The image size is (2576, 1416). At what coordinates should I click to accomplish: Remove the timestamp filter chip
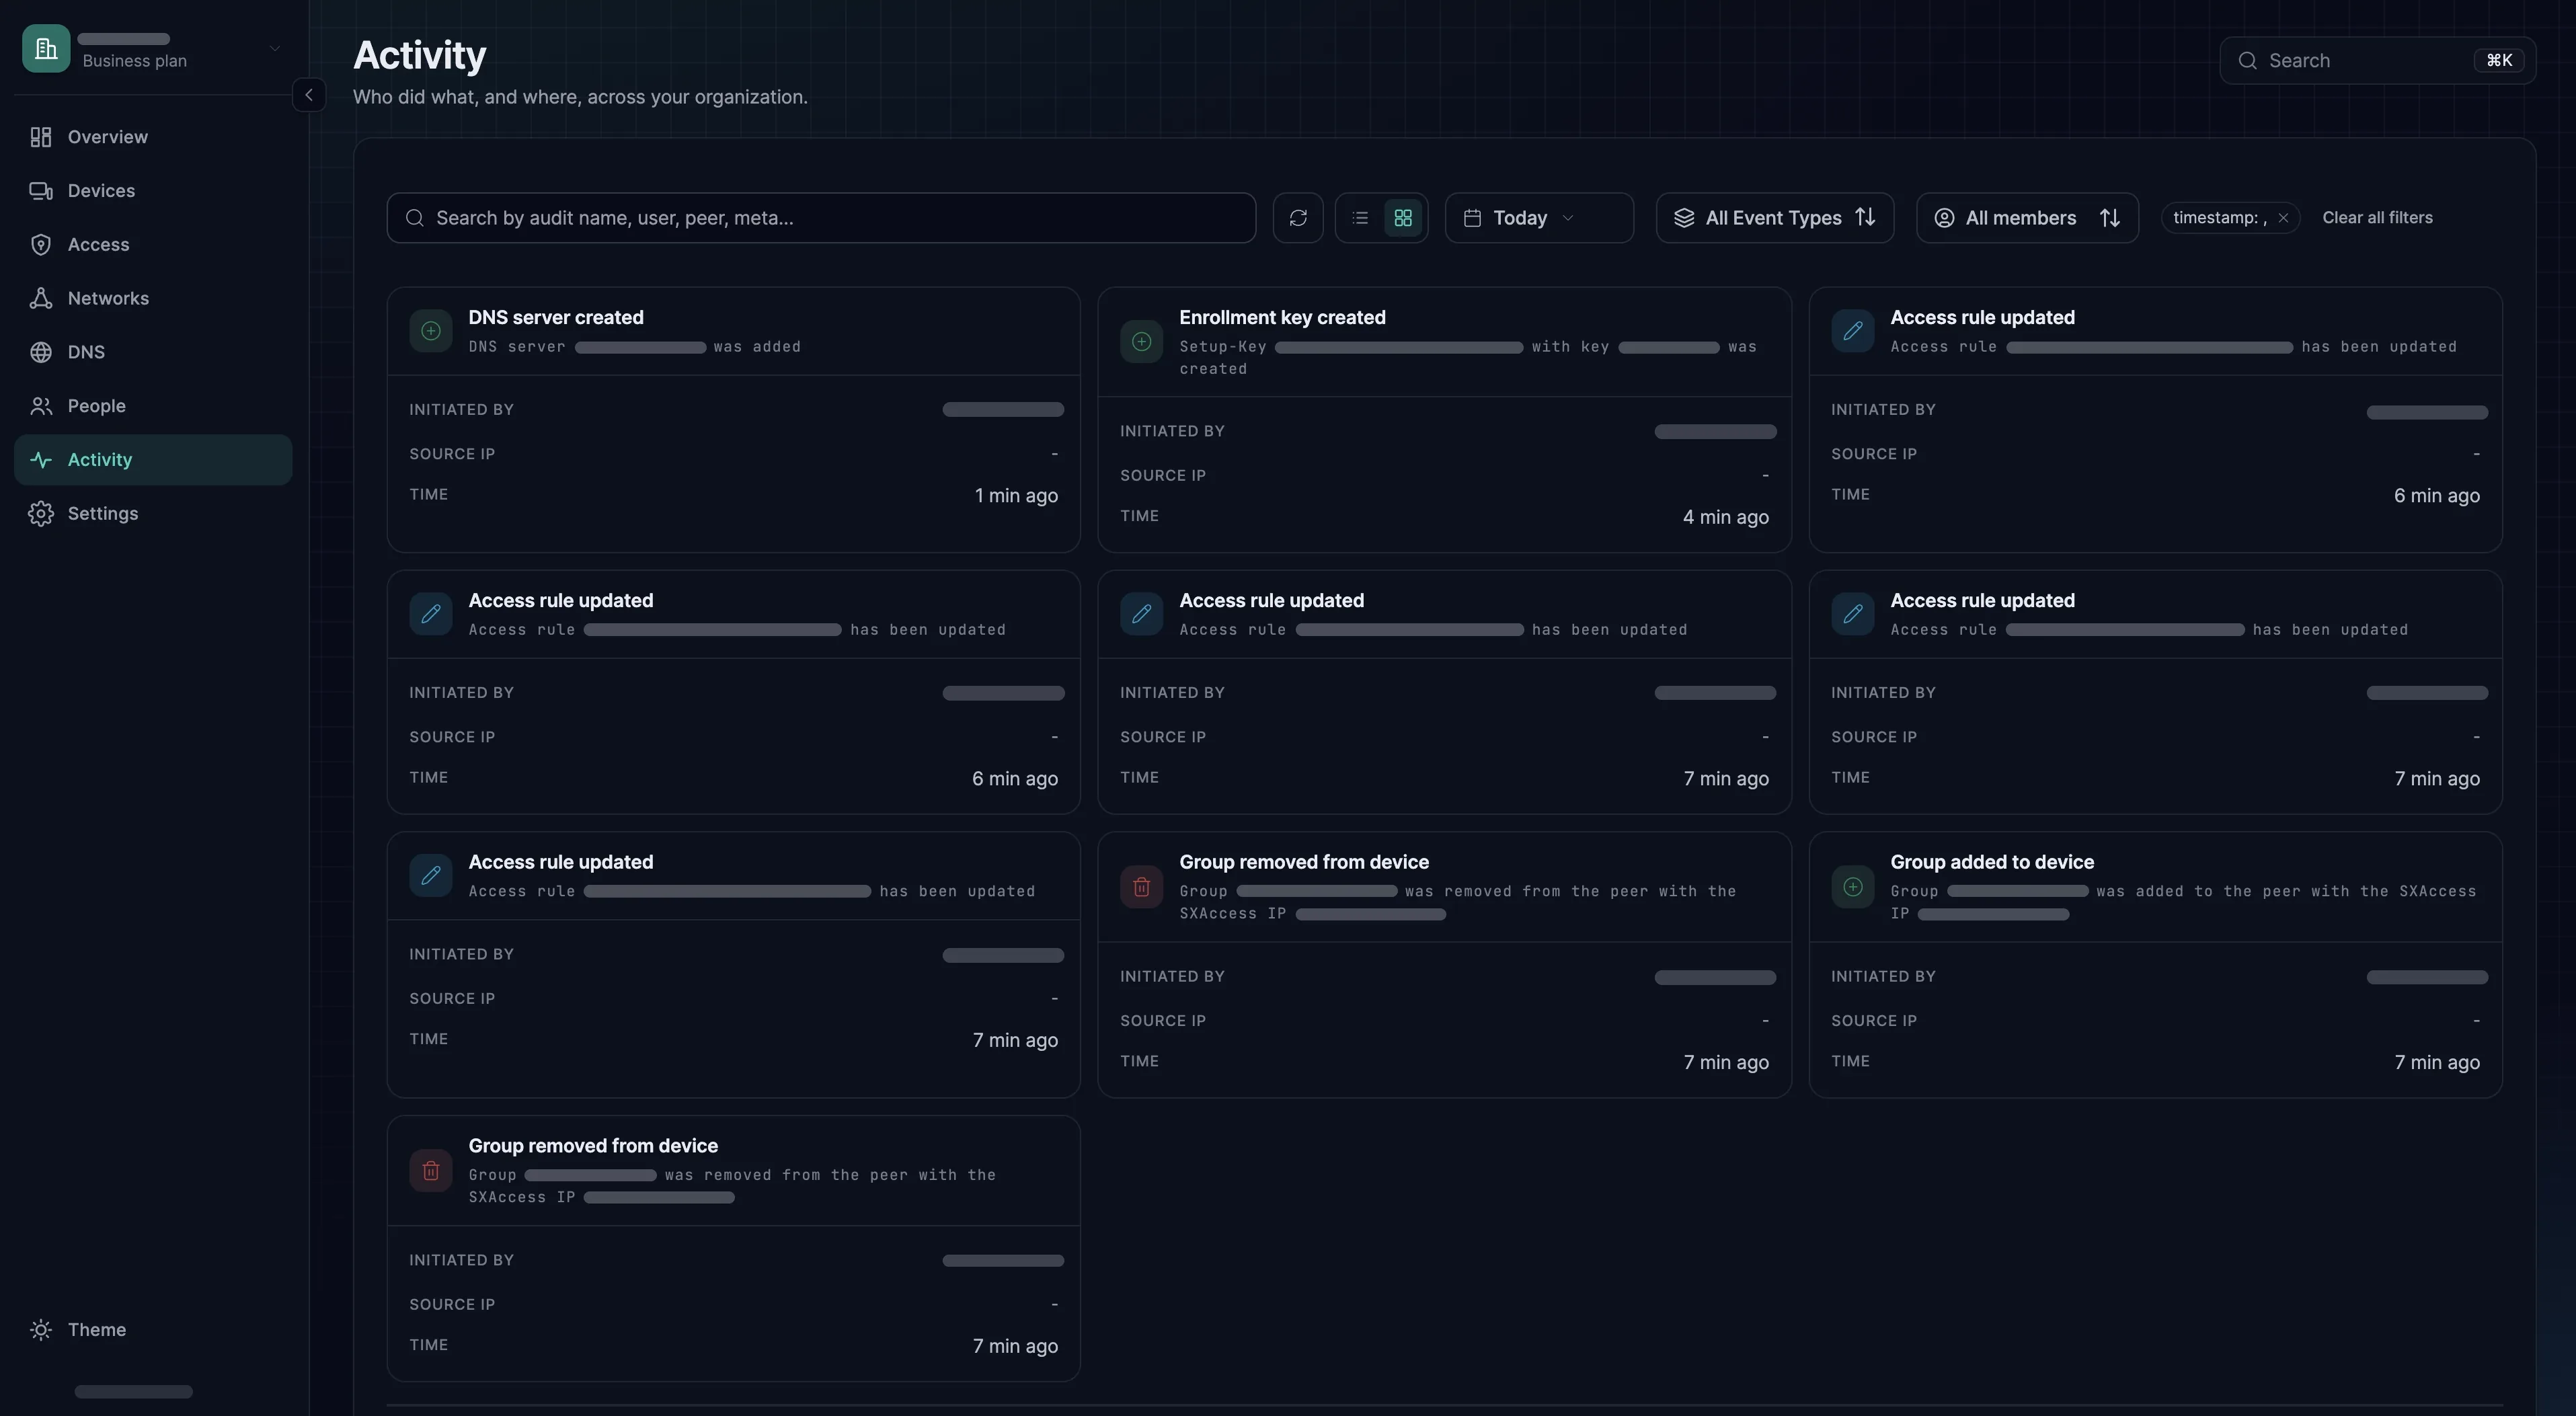click(2283, 218)
